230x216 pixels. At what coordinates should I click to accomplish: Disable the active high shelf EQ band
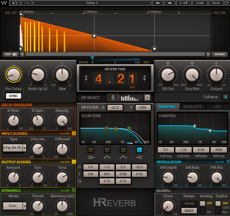coord(139,150)
